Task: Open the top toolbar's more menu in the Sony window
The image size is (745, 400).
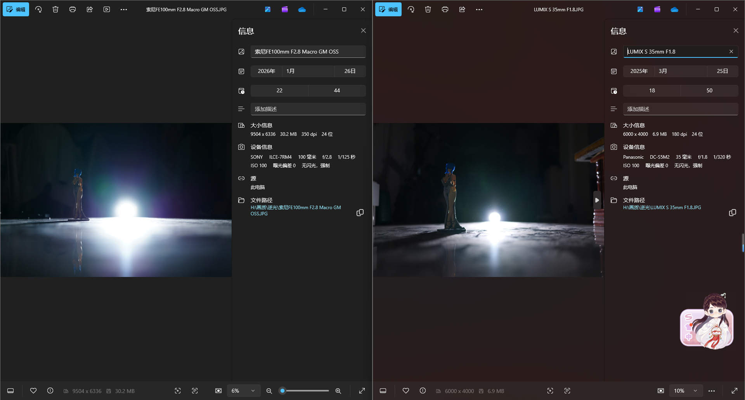Action: click(x=124, y=9)
